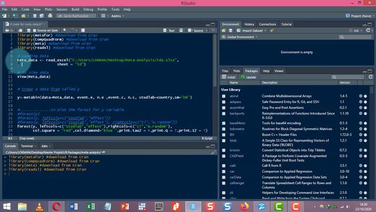Screen dimensions: 376x212
Task: Open (Top Level) code section menu
Action: pyautogui.click(x=28, y=138)
